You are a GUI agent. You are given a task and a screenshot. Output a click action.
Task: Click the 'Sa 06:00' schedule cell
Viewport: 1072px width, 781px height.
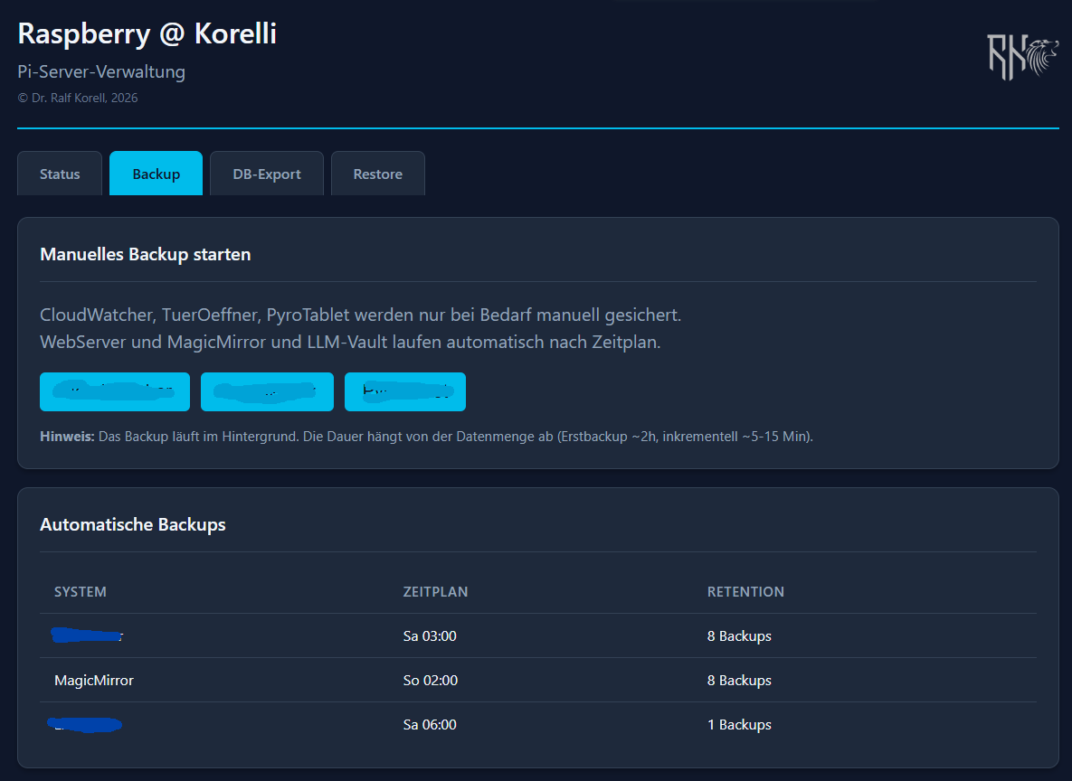(x=430, y=724)
